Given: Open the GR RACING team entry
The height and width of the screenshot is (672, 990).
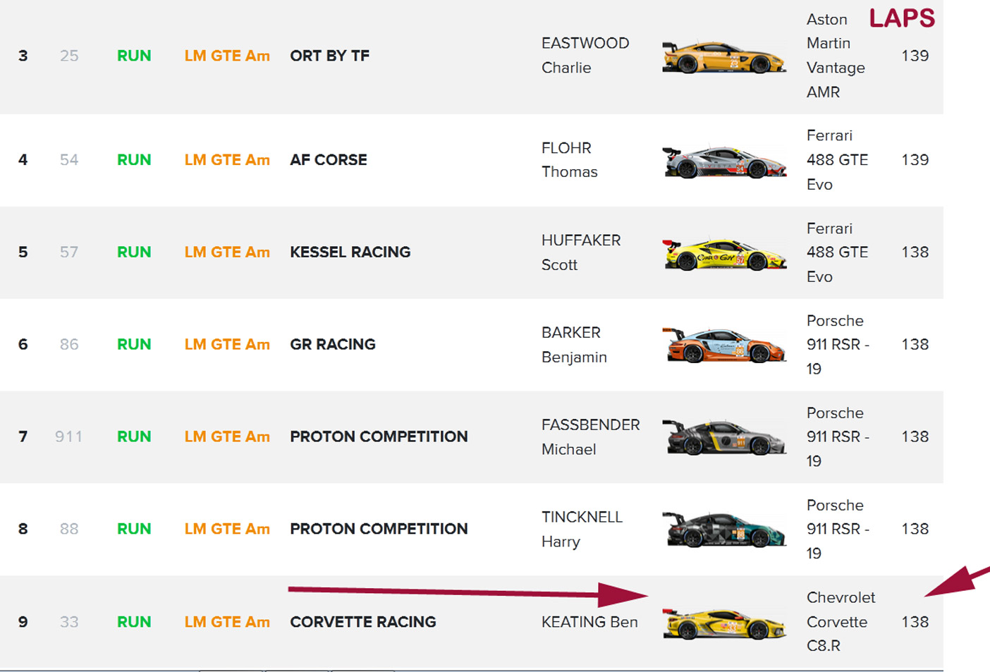Looking at the screenshot, I should [332, 345].
